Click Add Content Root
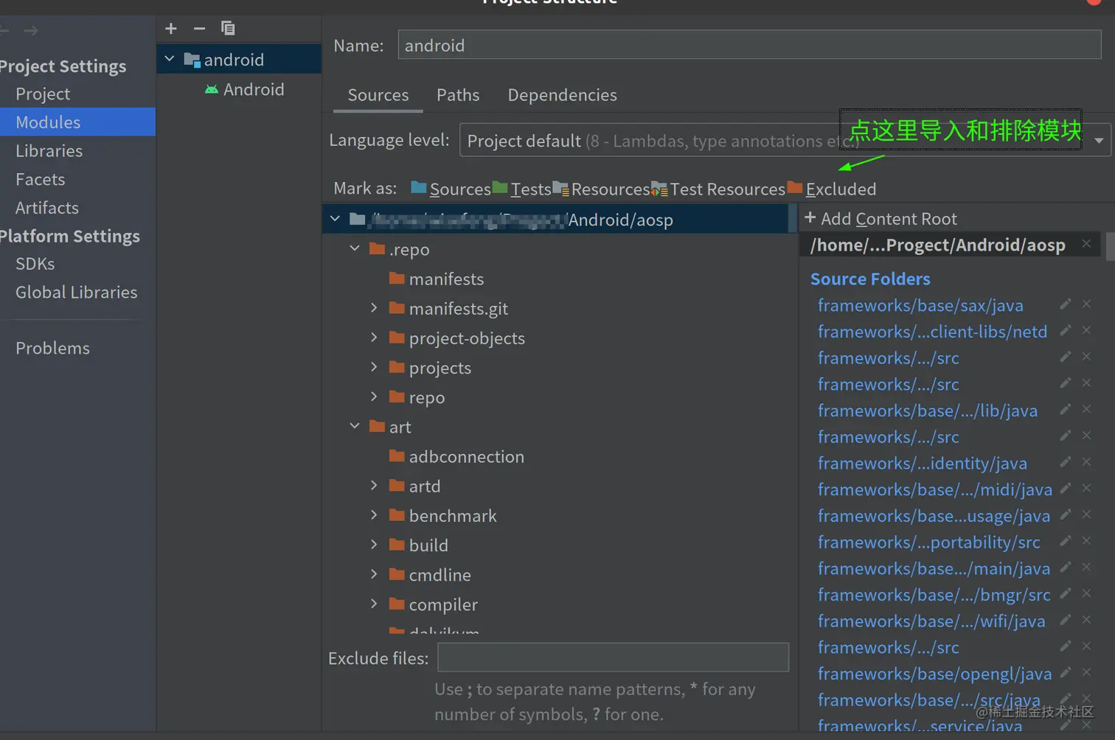 click(880, 218)
